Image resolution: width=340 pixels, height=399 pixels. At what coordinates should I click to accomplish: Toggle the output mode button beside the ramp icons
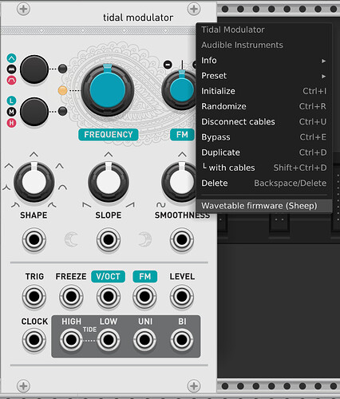[34, 69]
